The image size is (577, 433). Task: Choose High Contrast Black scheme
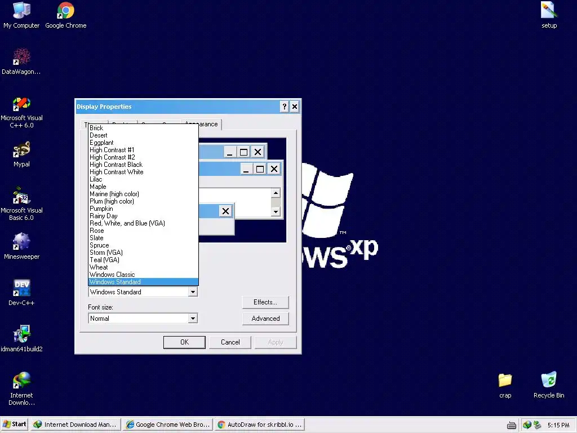pyautogui.click(x=144, y=165)
